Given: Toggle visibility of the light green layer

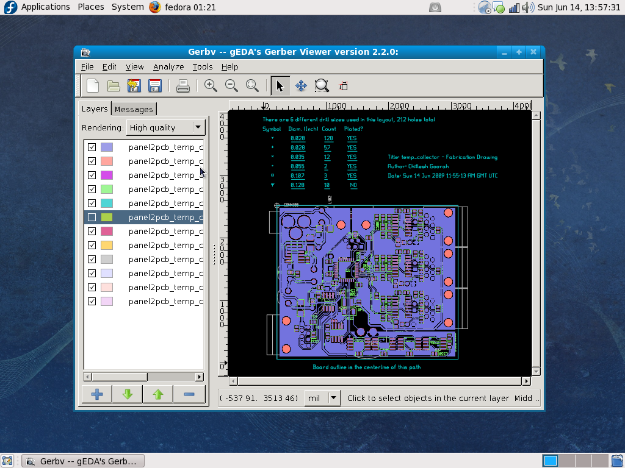Looking at the screenshot, I should [x=92, y=189].
